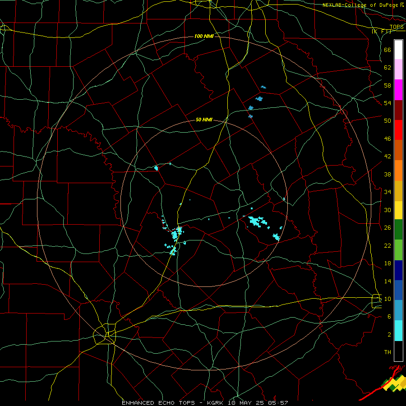Click the '100 NMI' range ring label
This screenshot has height=406, width=406.
coord(204,36)
